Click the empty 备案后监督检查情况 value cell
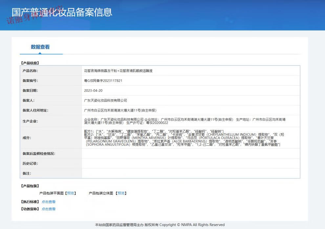The height and width of the screenshot is (229, 325). [190, 154]
